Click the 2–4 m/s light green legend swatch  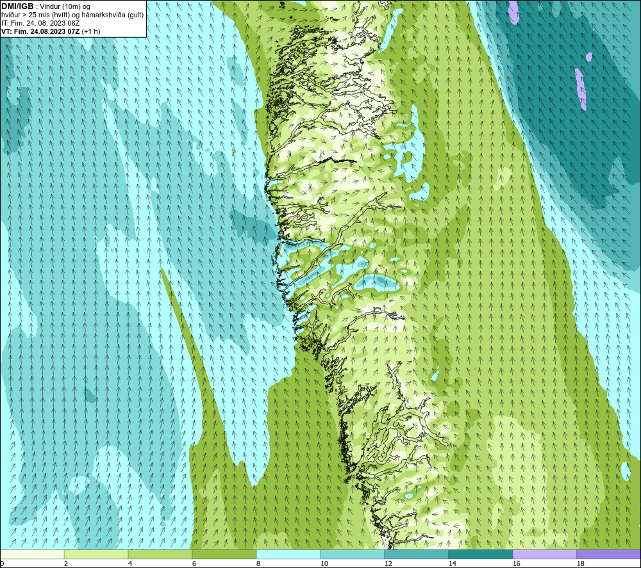96,554
